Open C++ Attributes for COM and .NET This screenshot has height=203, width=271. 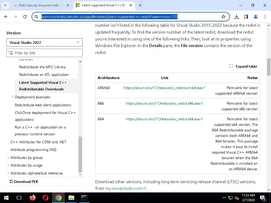(38, 142)
